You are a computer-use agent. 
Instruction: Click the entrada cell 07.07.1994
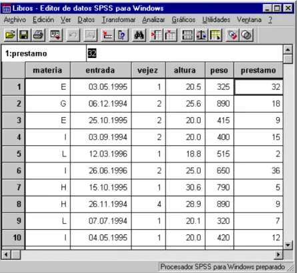(x=101, y=221)
